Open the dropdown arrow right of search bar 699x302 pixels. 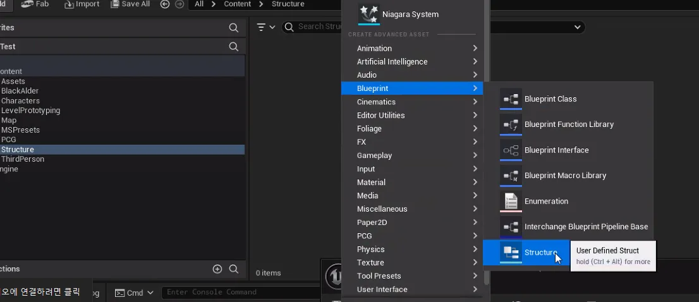[x=577, y=27]
